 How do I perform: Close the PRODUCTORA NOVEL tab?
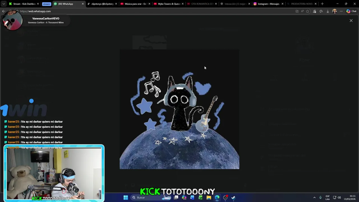316,4
